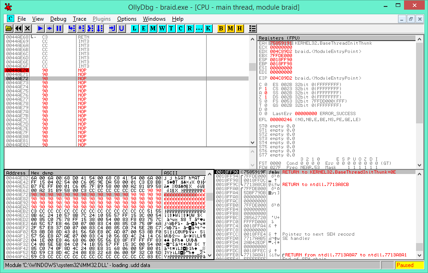Open the Options menu
Image resolution: width=428 pixels, height=273 pixels.
[126, 19]
